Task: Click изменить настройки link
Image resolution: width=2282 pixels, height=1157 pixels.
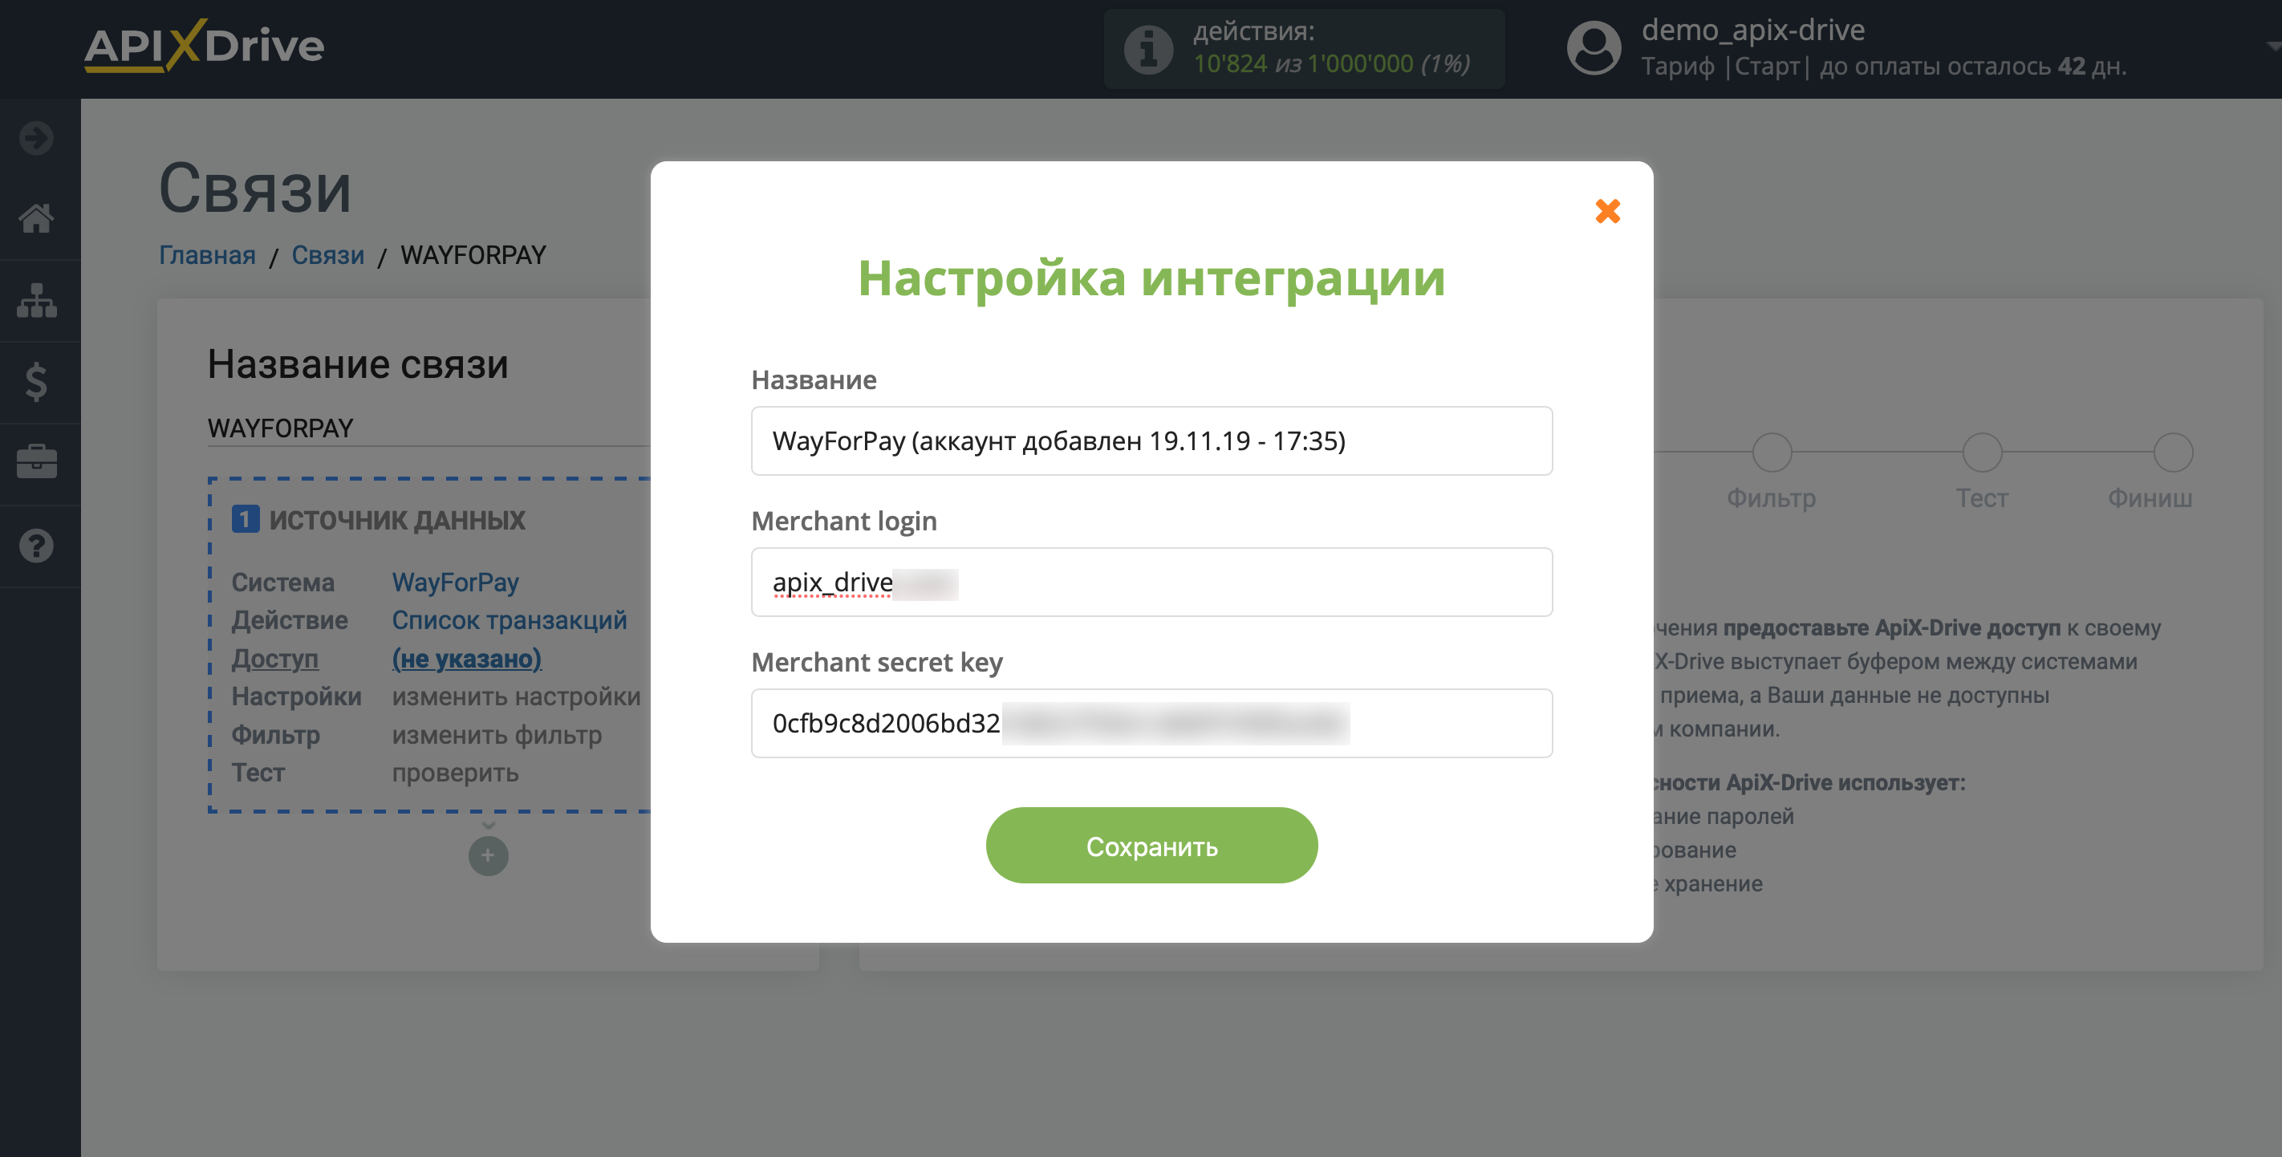Action: click(x=516, y=696)
